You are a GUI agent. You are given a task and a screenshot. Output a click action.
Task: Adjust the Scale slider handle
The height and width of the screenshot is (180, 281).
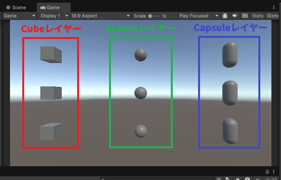tap(150, 16)
